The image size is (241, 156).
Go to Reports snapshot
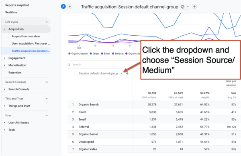pos(17,5)
